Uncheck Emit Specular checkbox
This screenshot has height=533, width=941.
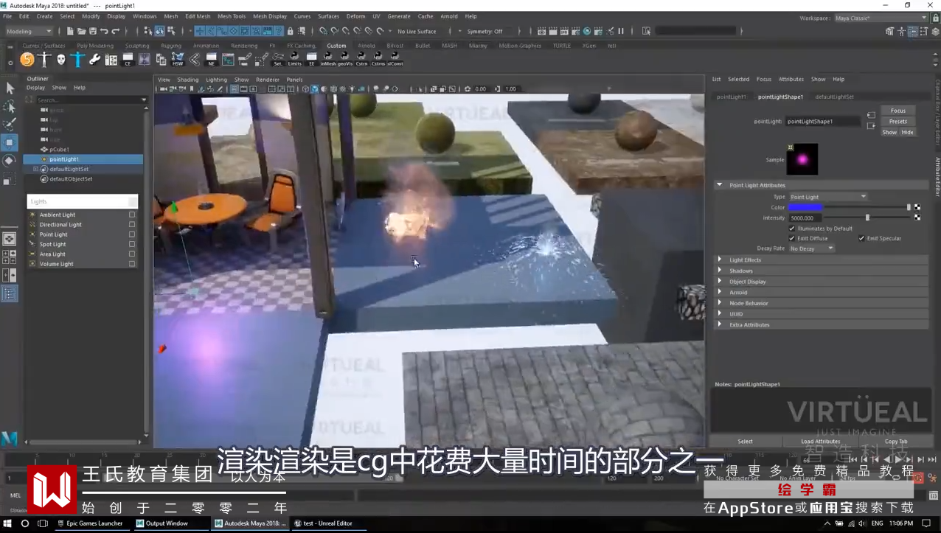[861, 238]
